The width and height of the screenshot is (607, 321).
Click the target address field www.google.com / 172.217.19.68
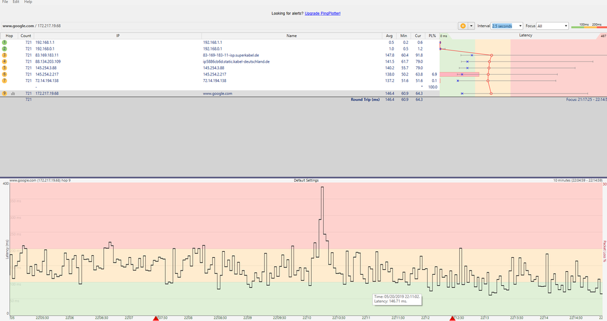[x=228, y=26]
